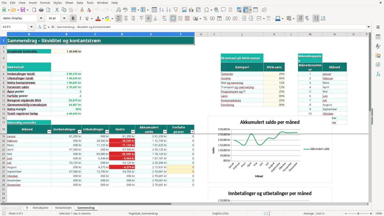
Task: Format as percent with % icon
Action: coord(205,19)
